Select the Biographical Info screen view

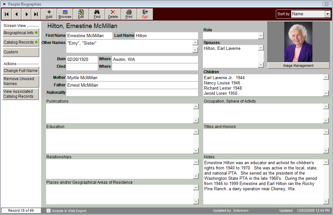pyautogui.click(x=21, y=33)
